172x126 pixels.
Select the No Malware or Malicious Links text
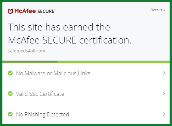coord(53,73)
